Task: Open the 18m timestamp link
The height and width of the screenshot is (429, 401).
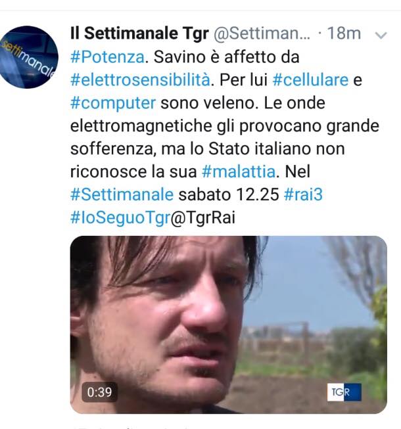Action: pos(344,34)
